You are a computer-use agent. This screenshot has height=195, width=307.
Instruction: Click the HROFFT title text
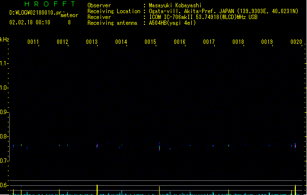(50, 4)
